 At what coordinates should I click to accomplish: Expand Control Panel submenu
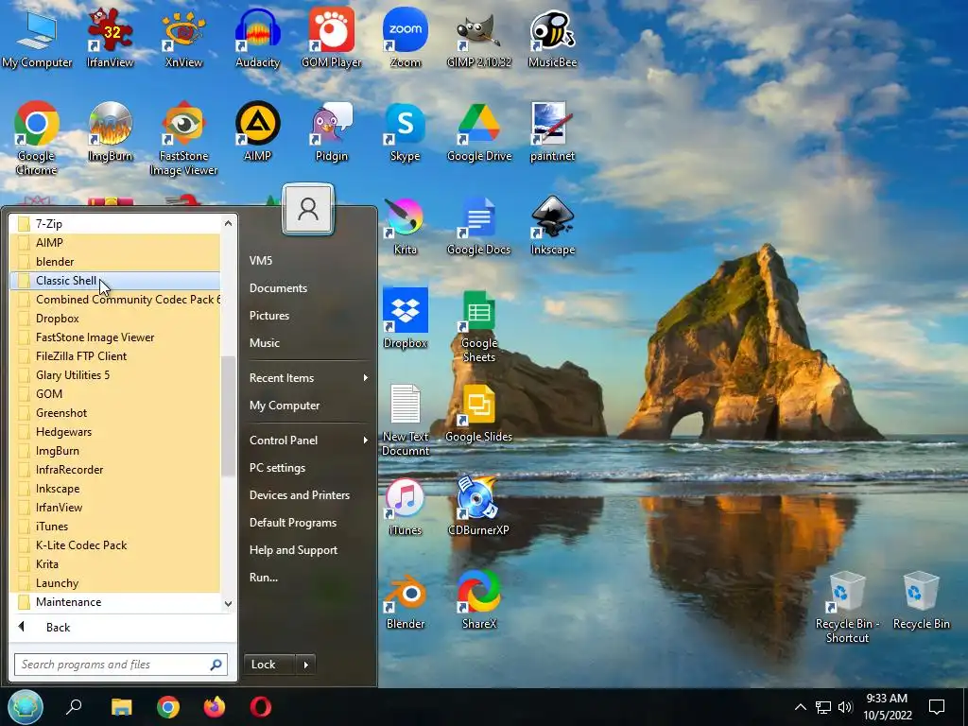click(x=308, y=441)
